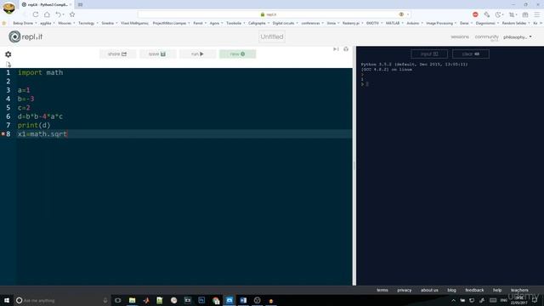Go to the browser home page
Image resolution: width=544 pixels, height=306 pixels.
coord(47,14)
